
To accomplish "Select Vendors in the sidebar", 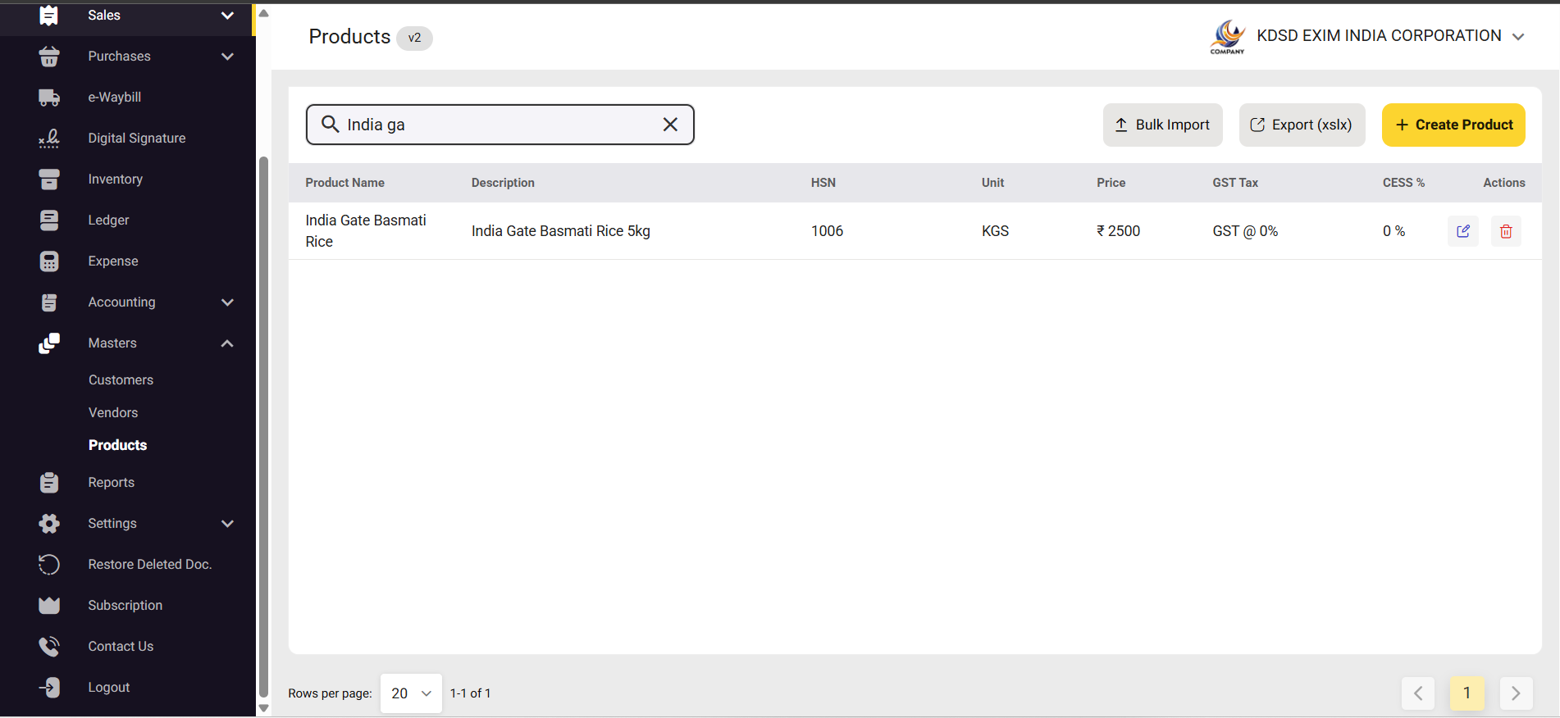I will pos(113,413).
